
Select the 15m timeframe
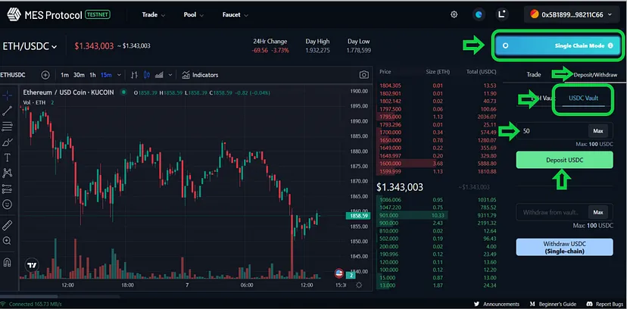(x=106, y=75)
